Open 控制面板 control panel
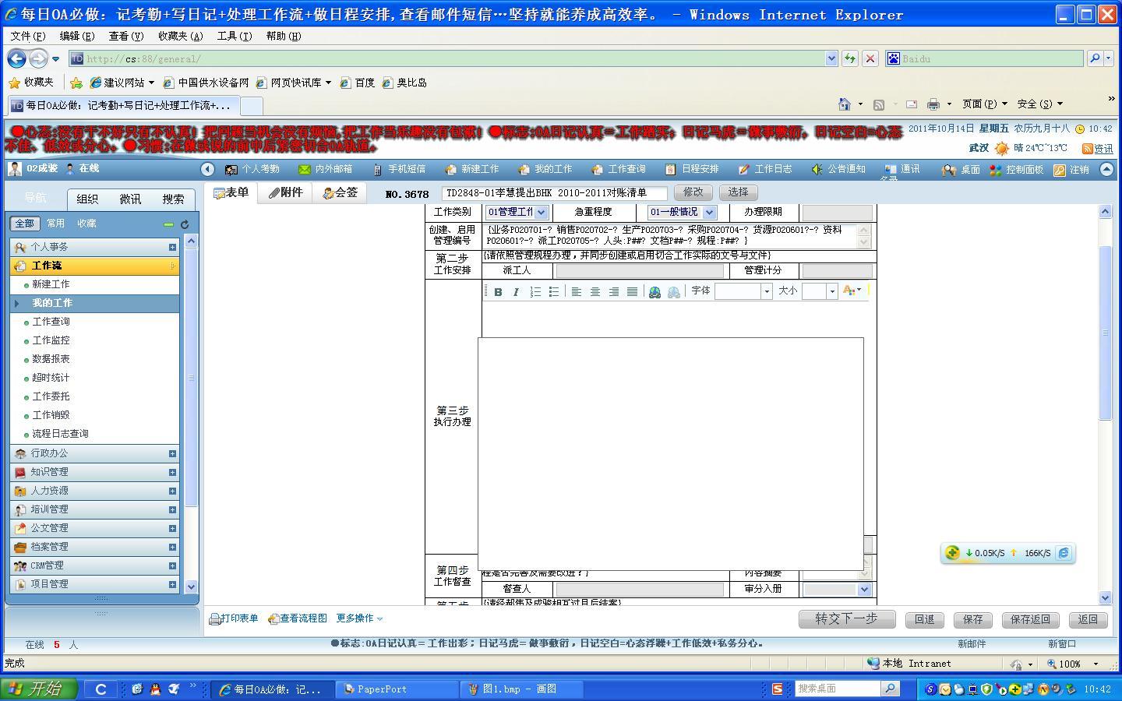1122x701 pixels. tap(1016, 170)
